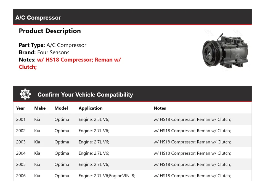265x190 pixels.
Task: Select the Application column header
Action: [91, 108]
